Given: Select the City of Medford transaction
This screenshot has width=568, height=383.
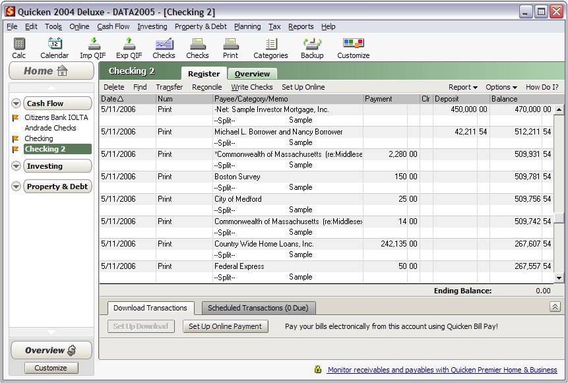Looking at the screenshot, I should click(x=326, y=204).
